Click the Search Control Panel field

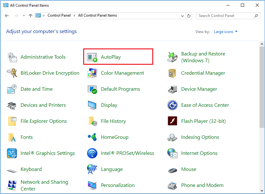(225, 16)
